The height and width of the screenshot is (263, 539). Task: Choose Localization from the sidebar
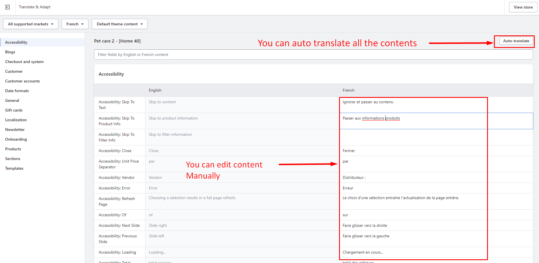[16, 120]
